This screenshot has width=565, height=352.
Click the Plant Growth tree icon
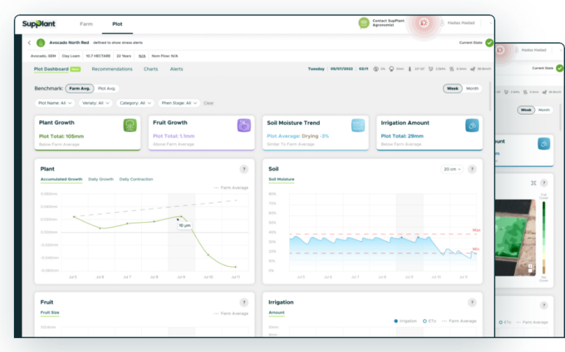[x=129, y=126]
